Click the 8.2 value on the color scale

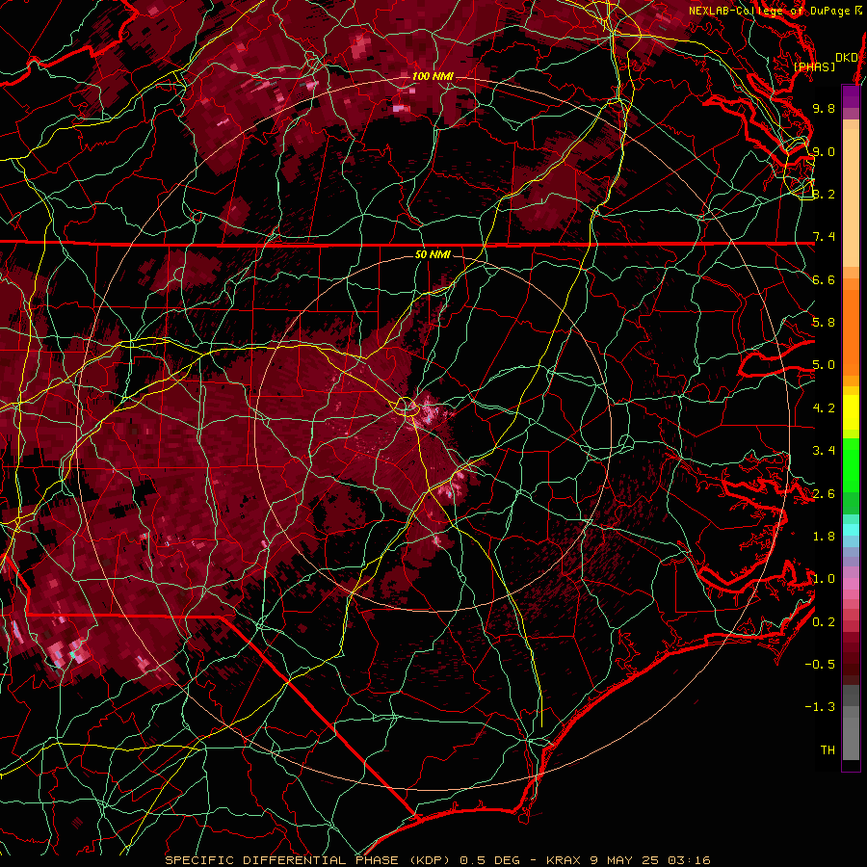coord(824,194)
